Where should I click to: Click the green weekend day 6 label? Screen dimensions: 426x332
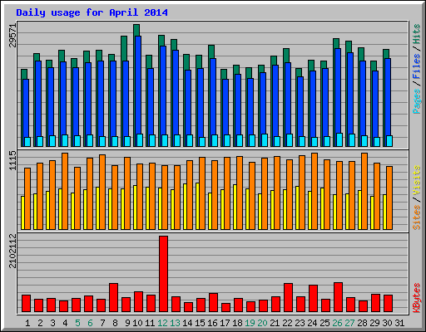(x=90, y=323)
